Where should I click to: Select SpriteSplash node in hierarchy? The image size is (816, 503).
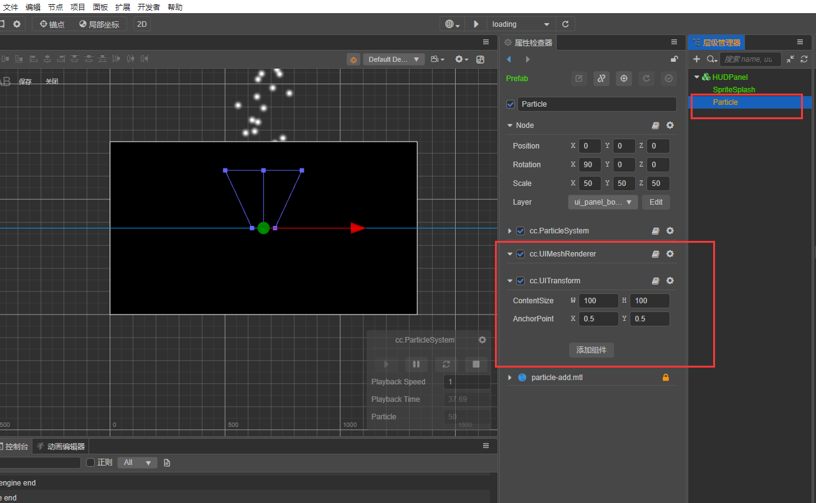[734, 90]
